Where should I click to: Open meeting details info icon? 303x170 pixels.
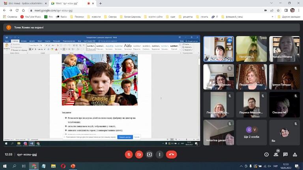tap(266, 154)
